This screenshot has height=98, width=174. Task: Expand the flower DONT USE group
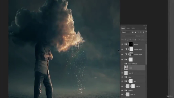click(125, 64)
